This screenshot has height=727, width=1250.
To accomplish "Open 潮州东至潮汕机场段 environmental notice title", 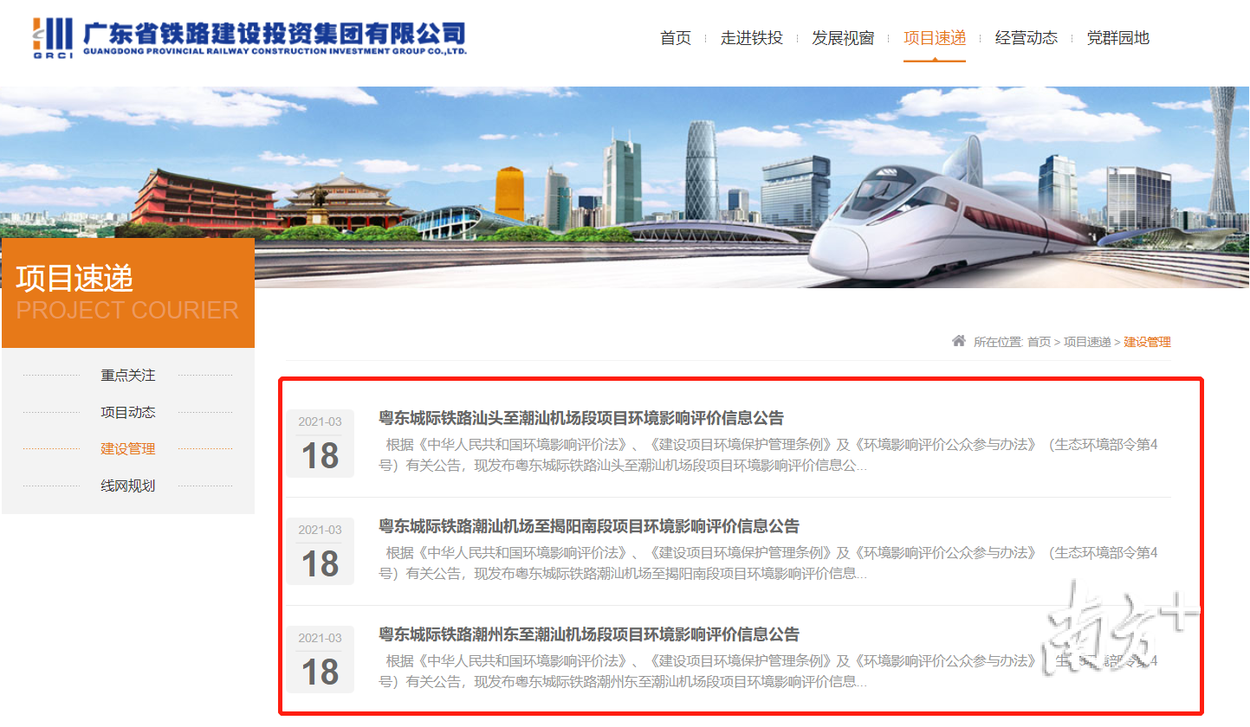I will point(589,634).
